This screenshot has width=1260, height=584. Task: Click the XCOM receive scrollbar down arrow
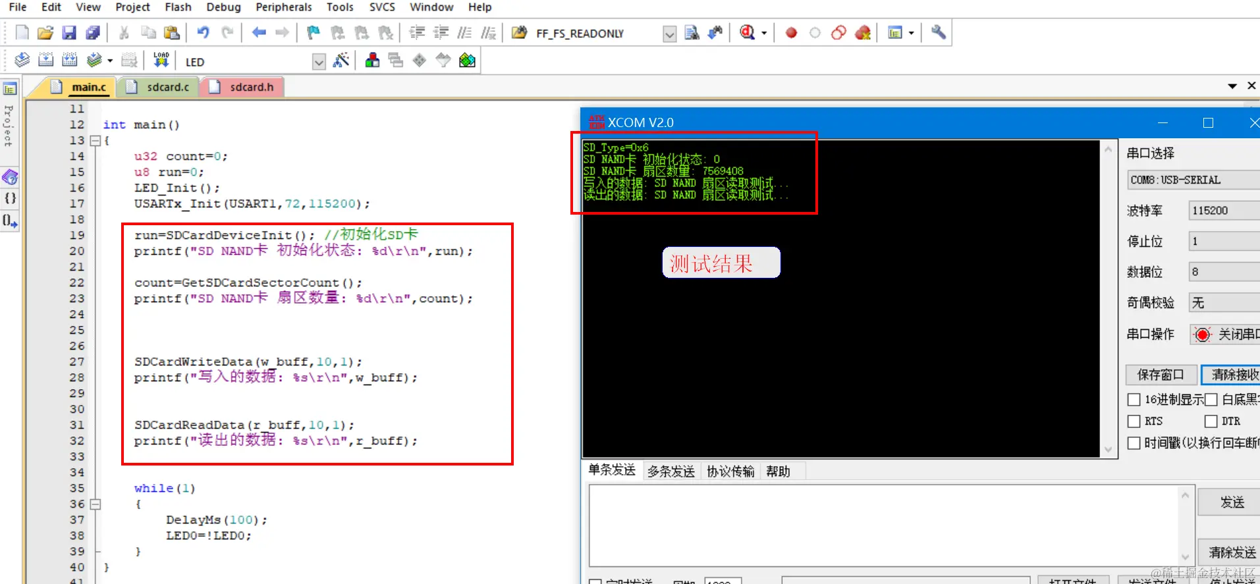click(x=1108, y=450)
